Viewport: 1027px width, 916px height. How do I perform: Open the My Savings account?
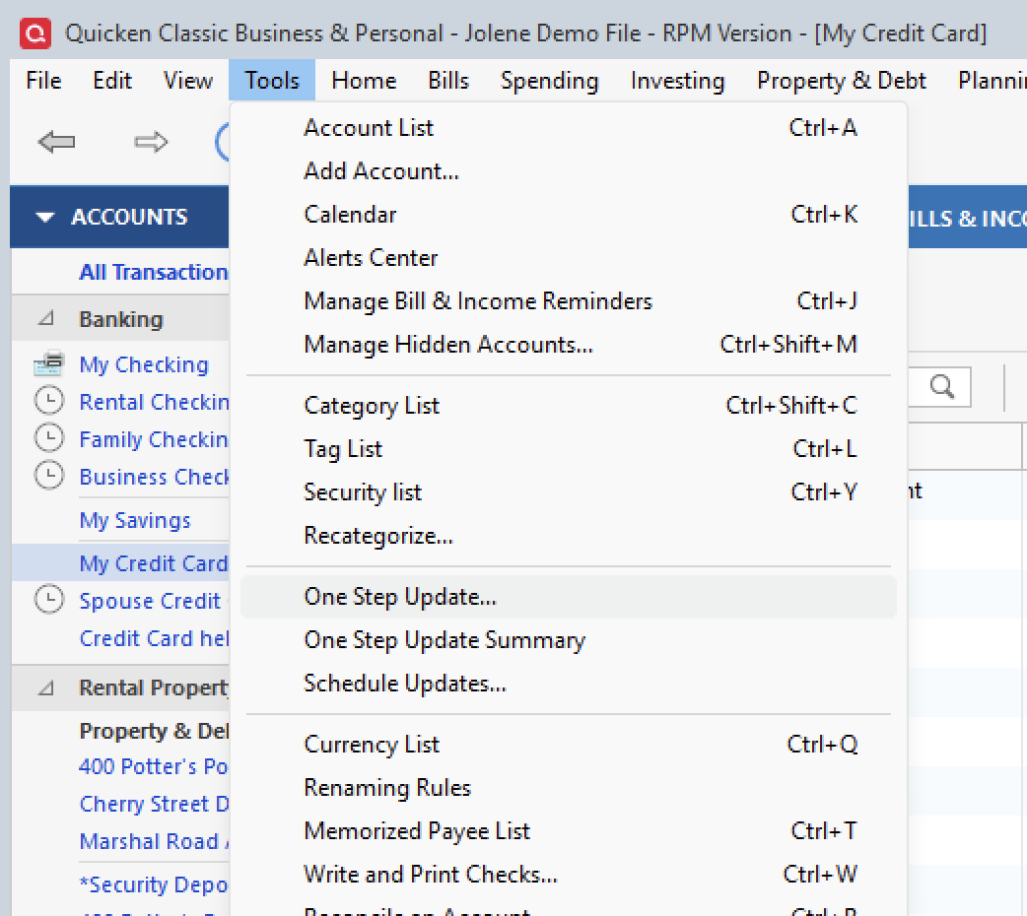(x=134, y=520)
